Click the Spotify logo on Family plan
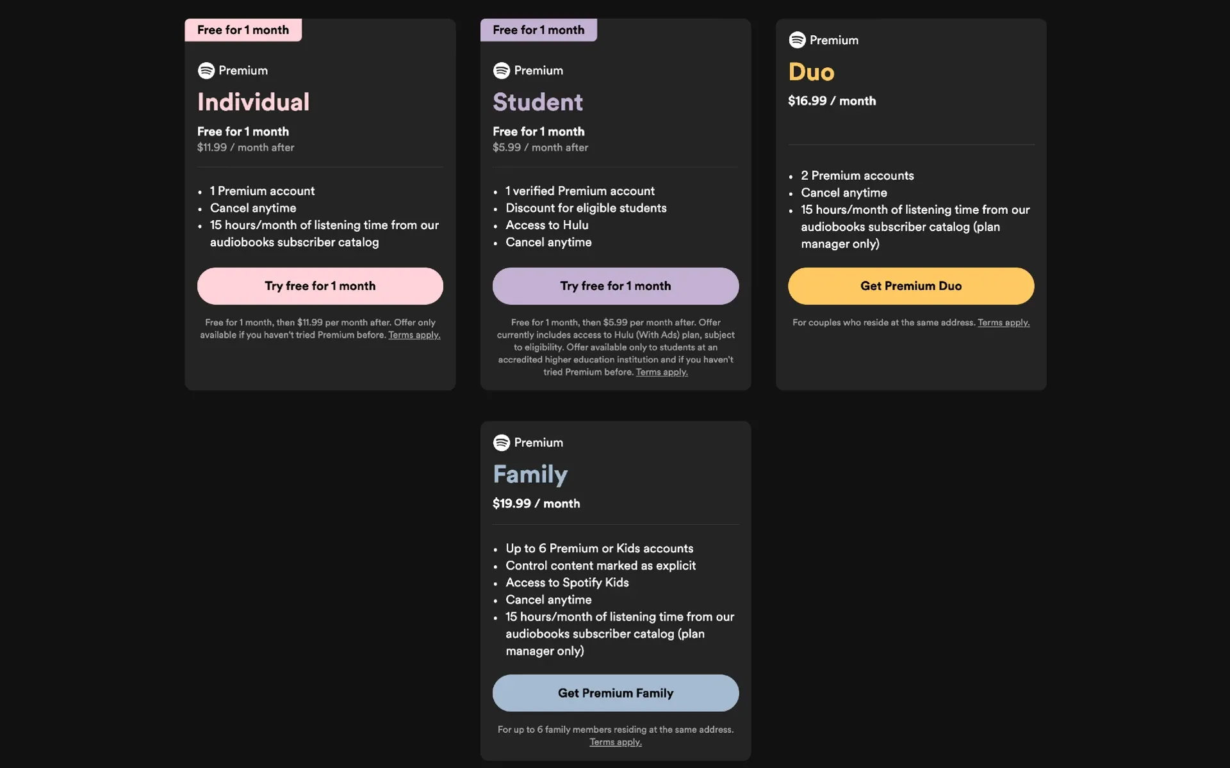The image size is (1230, 768). click(502, 442)
